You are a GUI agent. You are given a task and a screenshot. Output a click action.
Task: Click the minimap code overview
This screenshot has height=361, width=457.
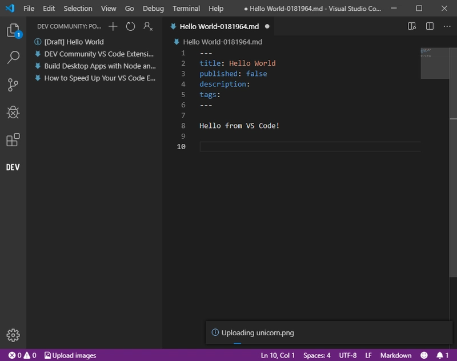pyautogui.click(x=435, y=63)
